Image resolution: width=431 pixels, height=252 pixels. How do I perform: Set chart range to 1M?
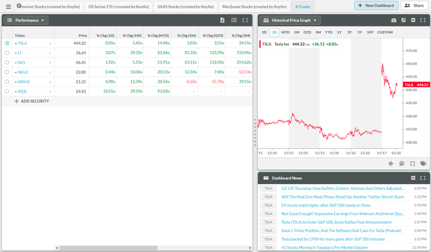tap(296, 32)
